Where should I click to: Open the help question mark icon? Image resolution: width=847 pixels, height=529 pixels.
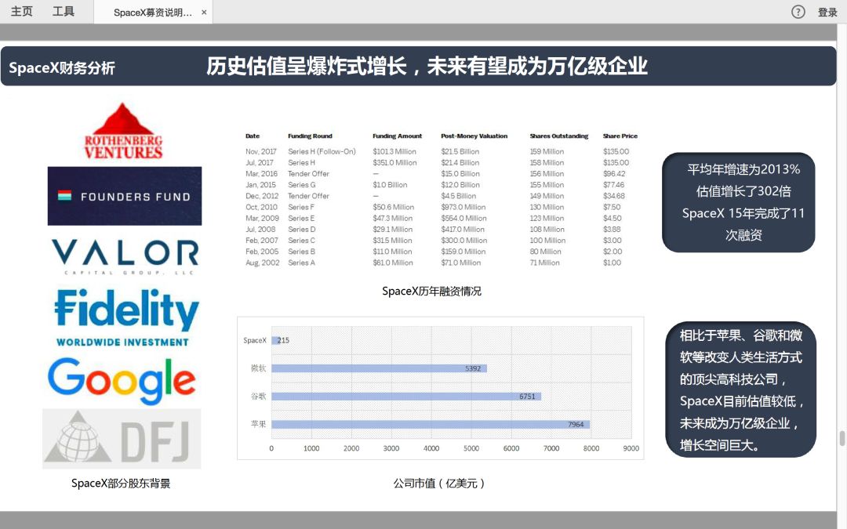point(798,12)
